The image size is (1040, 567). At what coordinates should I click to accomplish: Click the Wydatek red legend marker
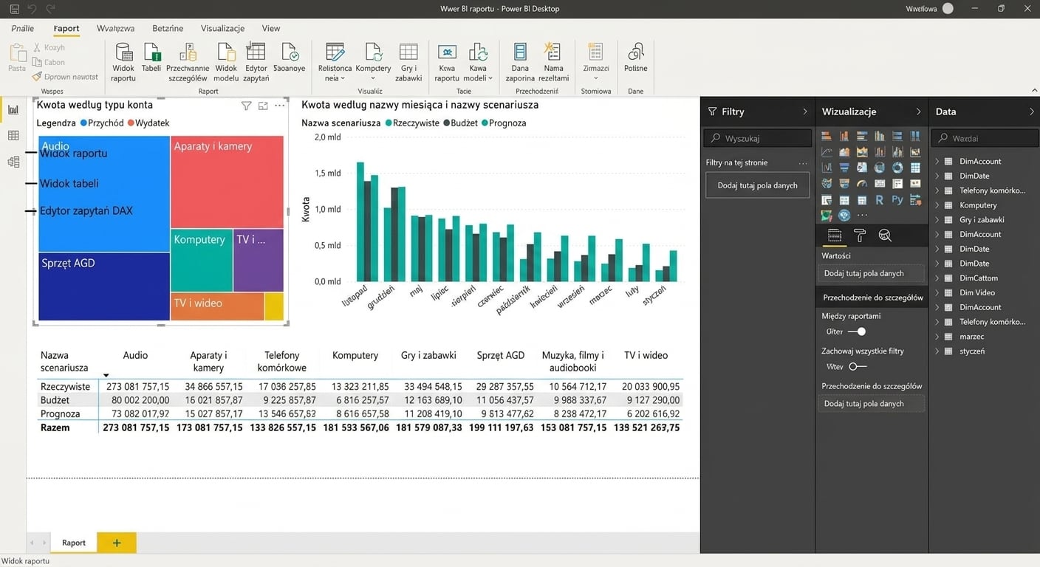tap(131, 123)
